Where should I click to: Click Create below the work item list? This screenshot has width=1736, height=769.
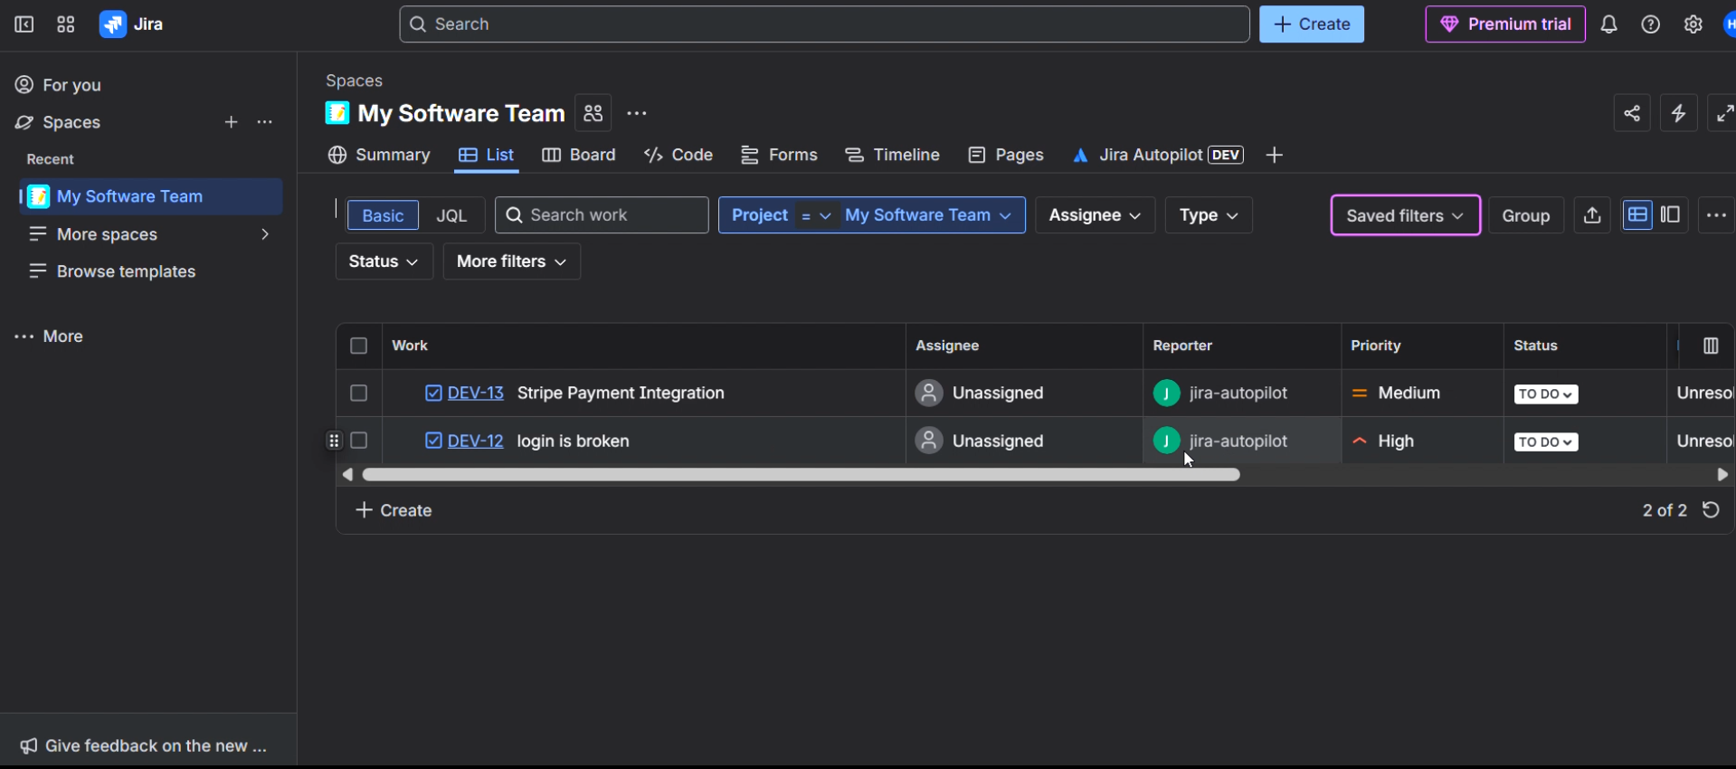394,510
